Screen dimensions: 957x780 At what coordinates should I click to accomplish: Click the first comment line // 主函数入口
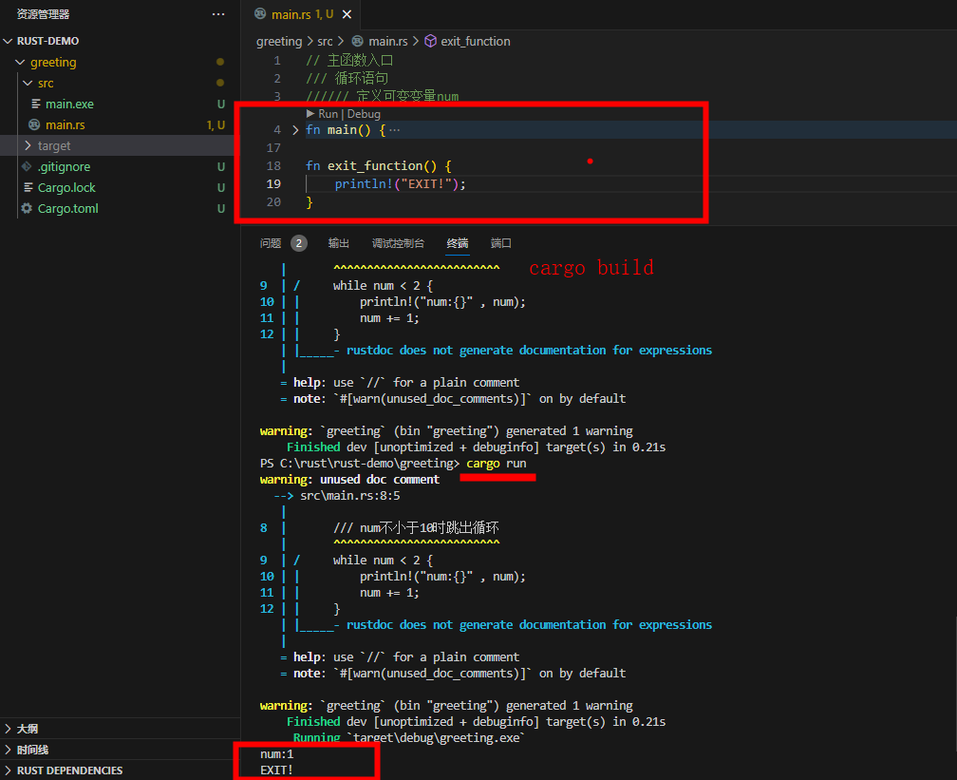[349, 61]
